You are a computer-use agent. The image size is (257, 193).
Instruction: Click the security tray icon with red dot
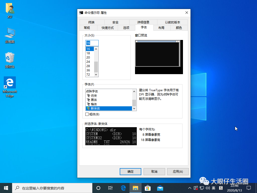coord(196,188)
